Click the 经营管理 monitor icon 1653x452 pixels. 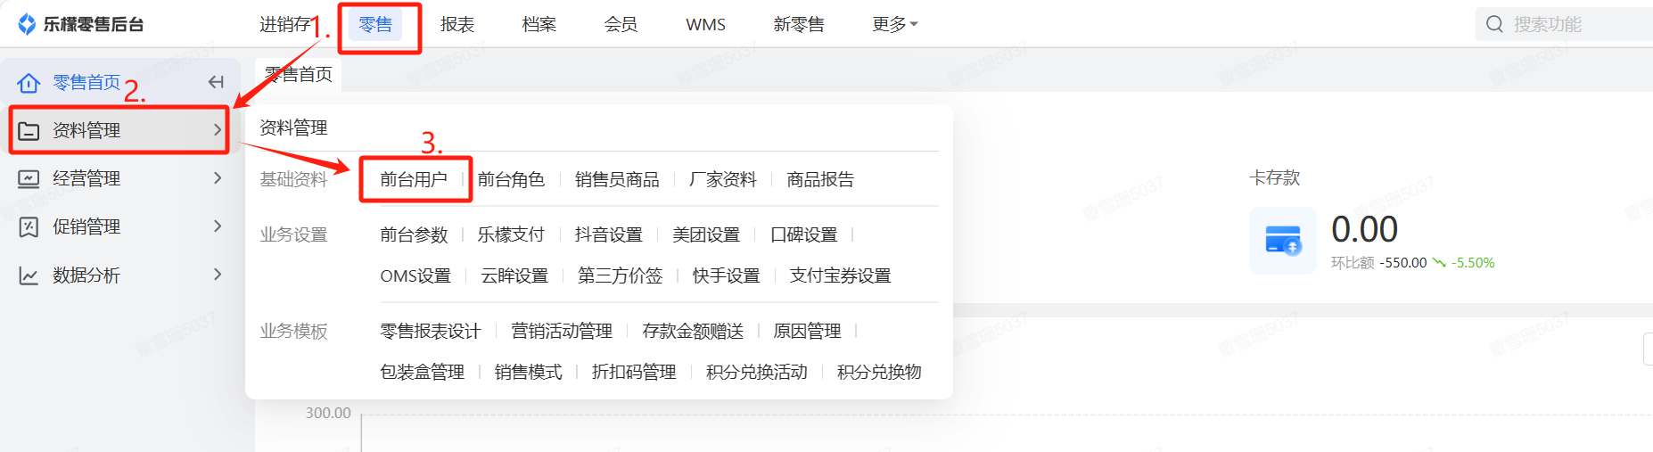pos(29,179)
